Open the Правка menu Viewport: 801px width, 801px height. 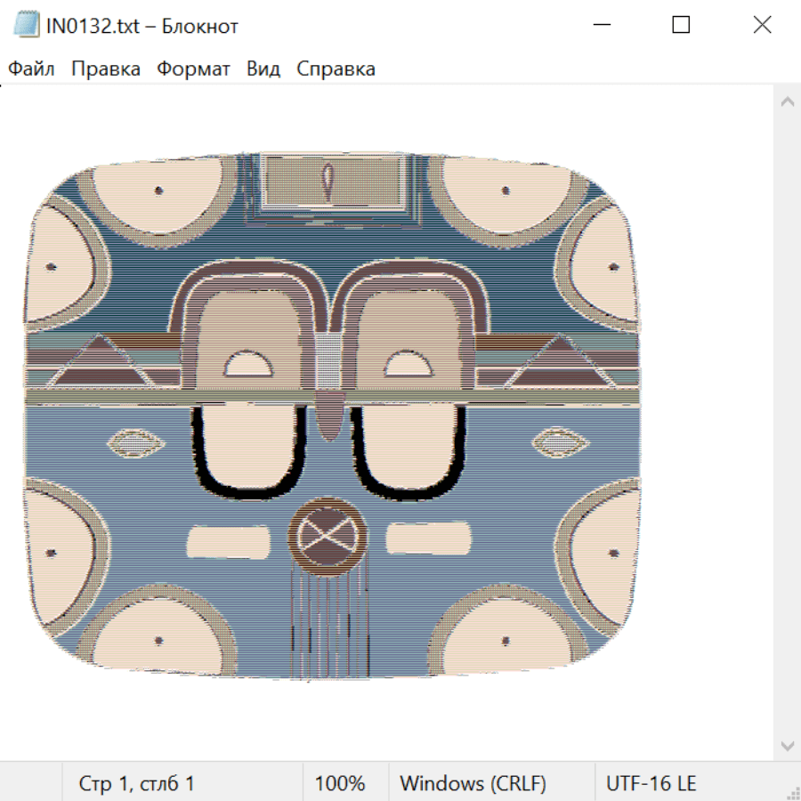pos(106,69)
